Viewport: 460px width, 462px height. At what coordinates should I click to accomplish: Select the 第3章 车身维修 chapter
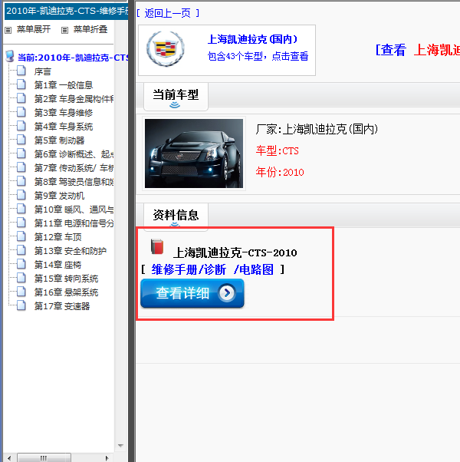click(x=64, y=113)
